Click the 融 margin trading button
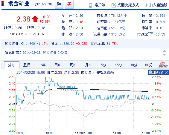 tap(59, 4)
